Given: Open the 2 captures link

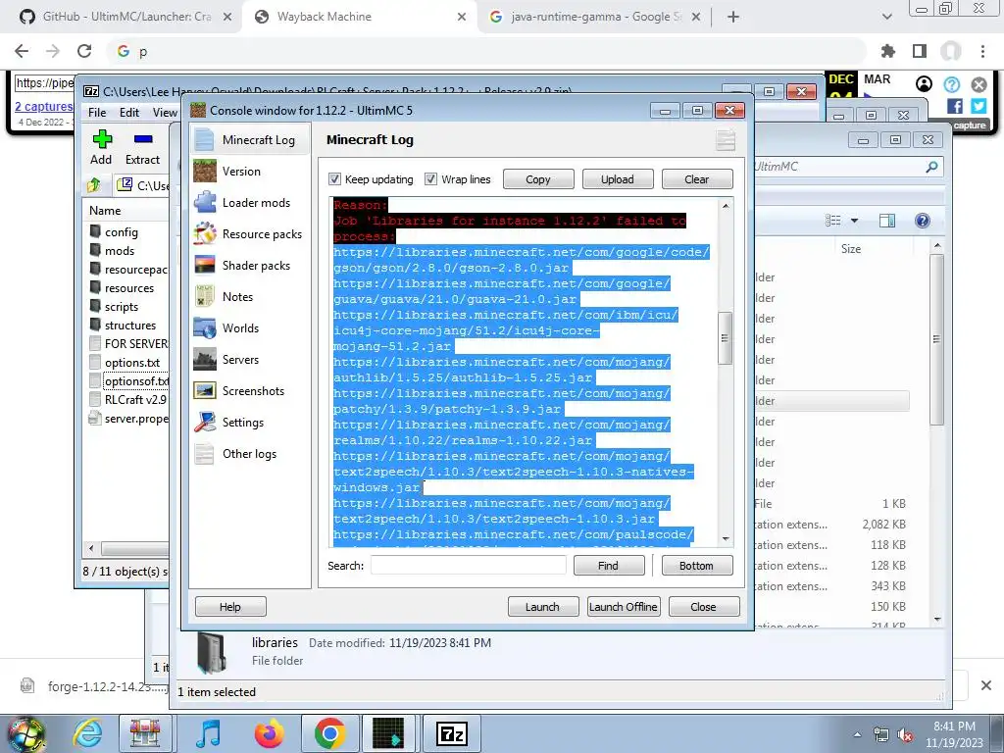Looking at the screenshot, I should click(x=43, y=106).
